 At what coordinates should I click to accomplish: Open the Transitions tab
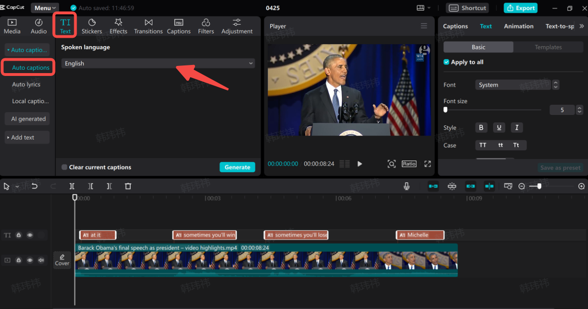pos(148,26)
